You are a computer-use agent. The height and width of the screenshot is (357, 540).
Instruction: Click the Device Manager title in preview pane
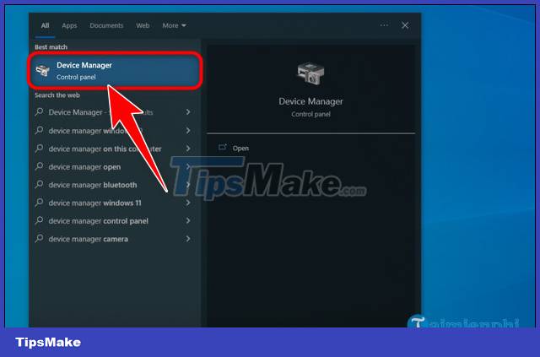pyautogui.click(x=310, y=101)
